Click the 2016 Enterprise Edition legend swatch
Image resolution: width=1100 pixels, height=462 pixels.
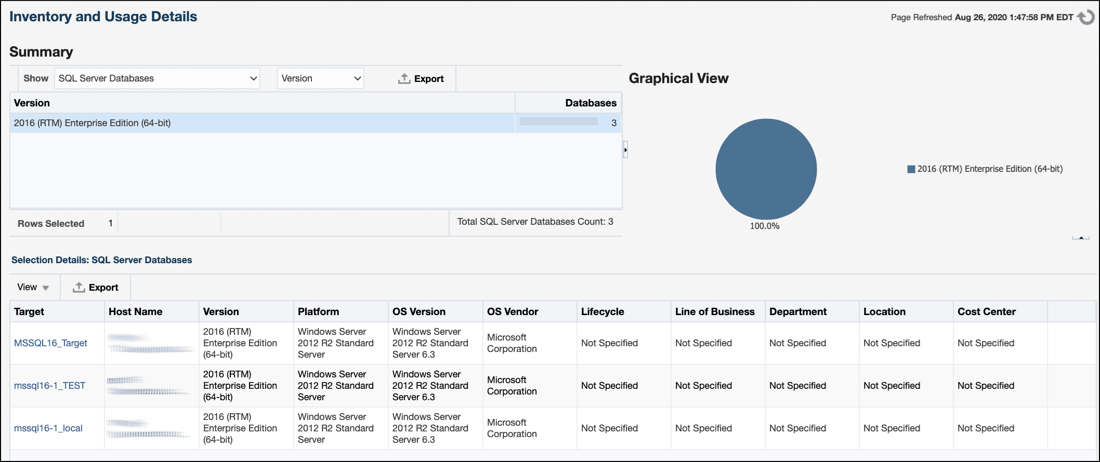click(x=911, y=169)
